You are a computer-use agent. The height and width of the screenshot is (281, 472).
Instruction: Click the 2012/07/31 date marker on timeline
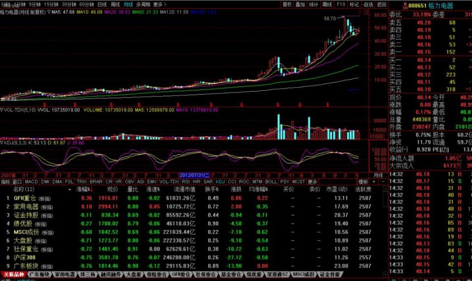tap(194, 175)
